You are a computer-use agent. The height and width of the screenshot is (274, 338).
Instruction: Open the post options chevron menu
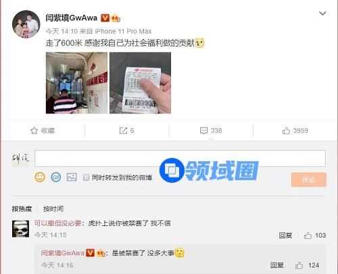coord(322,13)
